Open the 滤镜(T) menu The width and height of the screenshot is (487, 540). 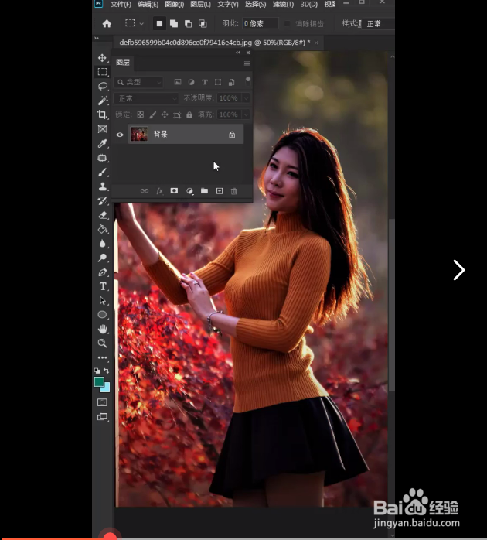[x=283, y=4]
